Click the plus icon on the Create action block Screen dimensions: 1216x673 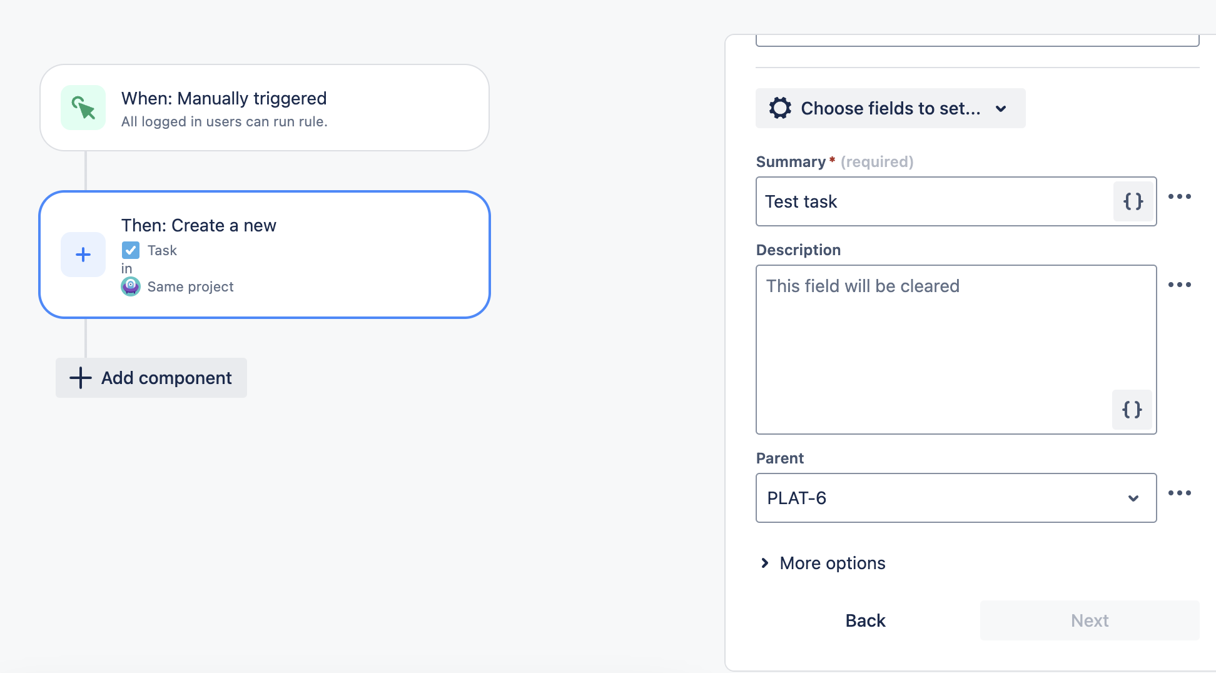(x=83, y=255)
